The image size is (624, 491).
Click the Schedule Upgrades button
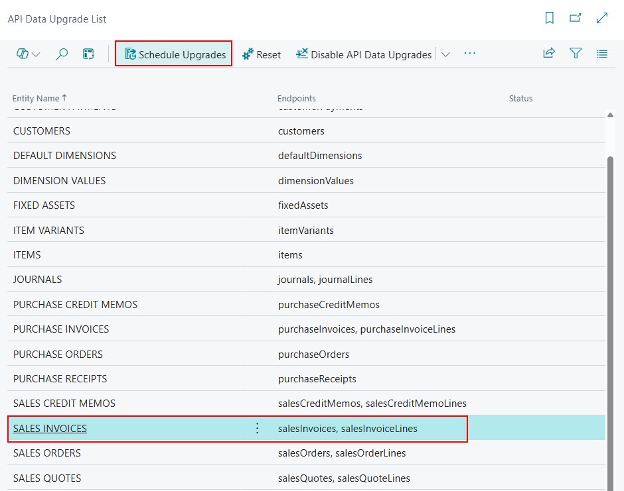pos(173,54)
